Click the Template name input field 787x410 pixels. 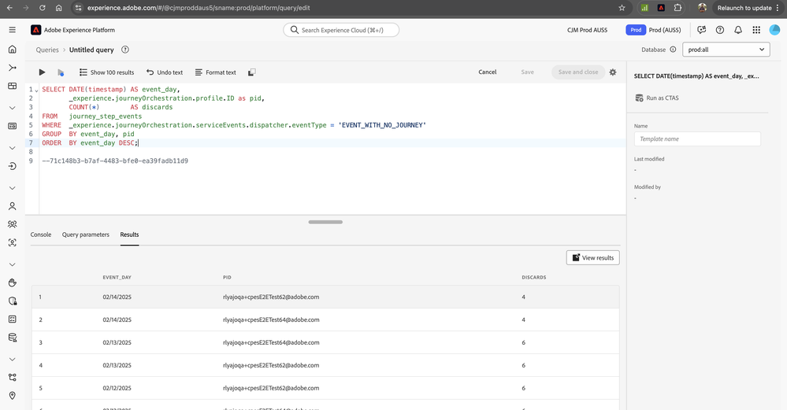pos(697,139)
